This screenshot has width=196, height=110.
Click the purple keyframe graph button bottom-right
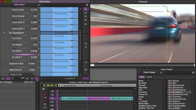tap(86, 79)
